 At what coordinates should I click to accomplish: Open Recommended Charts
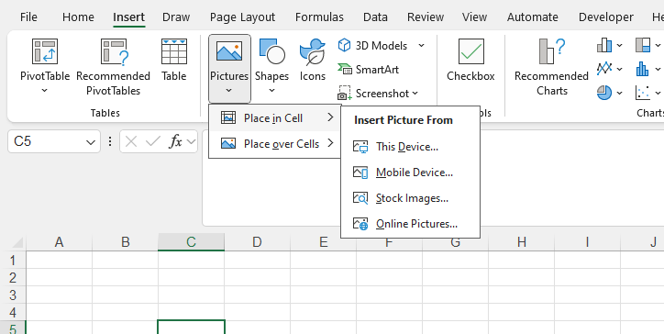point(551,67)
